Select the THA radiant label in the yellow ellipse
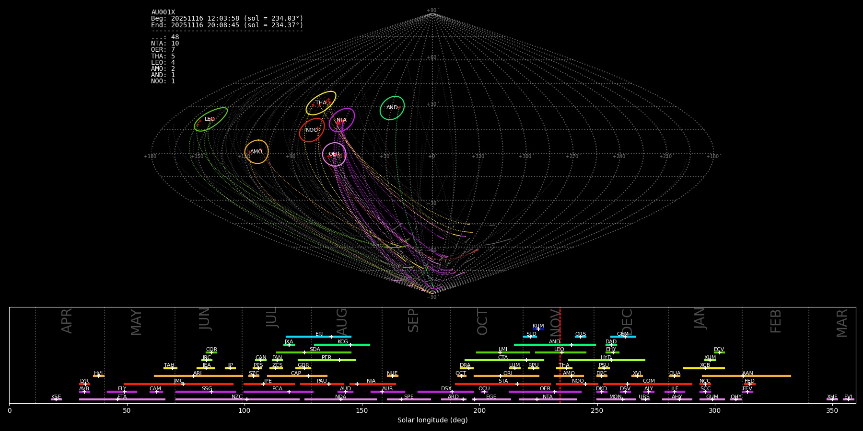 [321, 103]
